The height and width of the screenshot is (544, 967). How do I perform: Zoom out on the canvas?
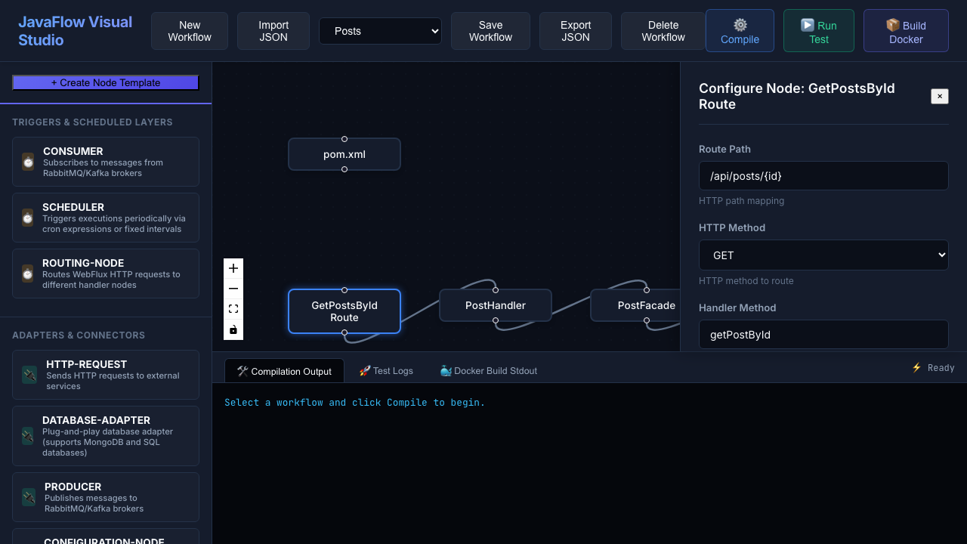tap(233, 289)
